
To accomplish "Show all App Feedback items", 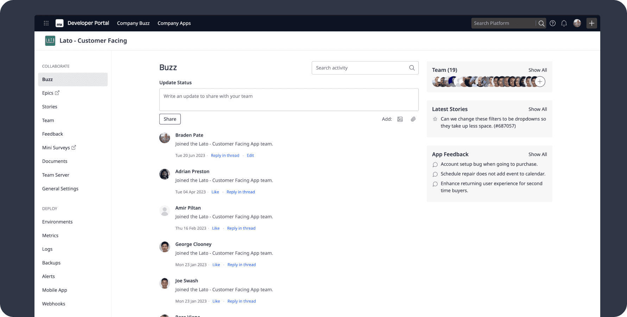I will (x=537, y=154).
